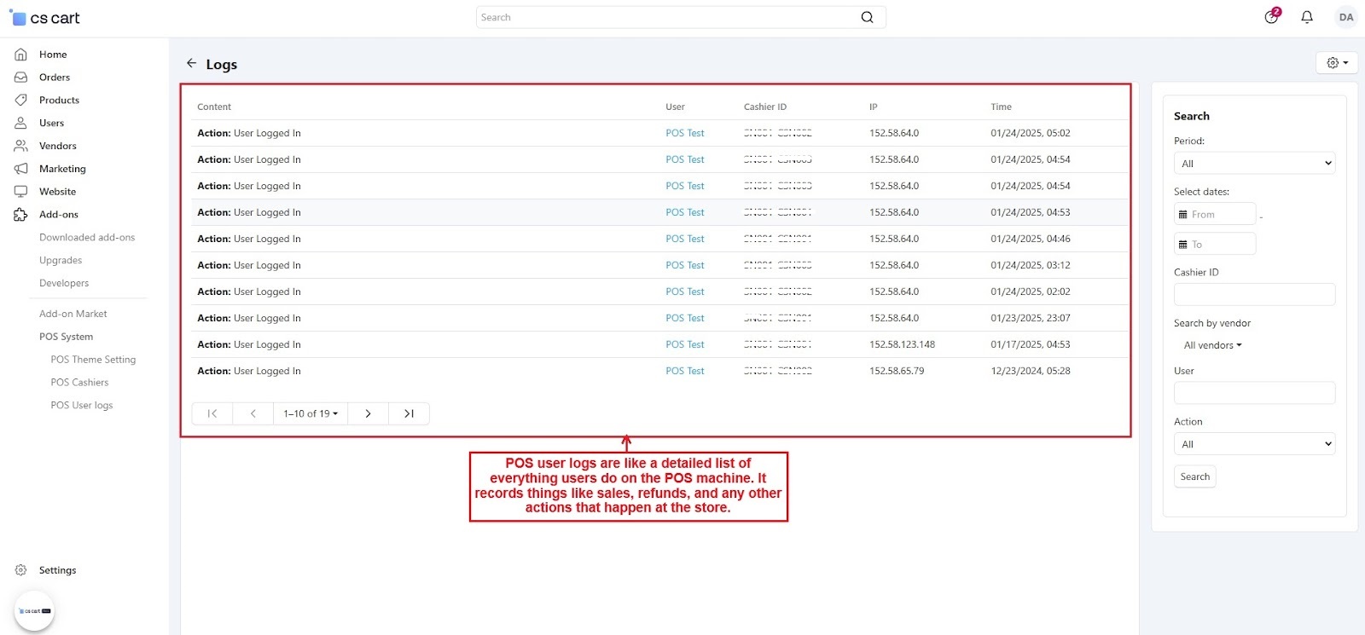Expand the Action dropdown filter
The image size is (1365, 635).
1253,444
